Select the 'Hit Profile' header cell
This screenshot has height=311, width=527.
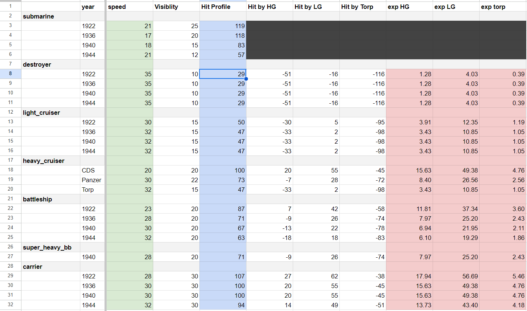[222, 7]
